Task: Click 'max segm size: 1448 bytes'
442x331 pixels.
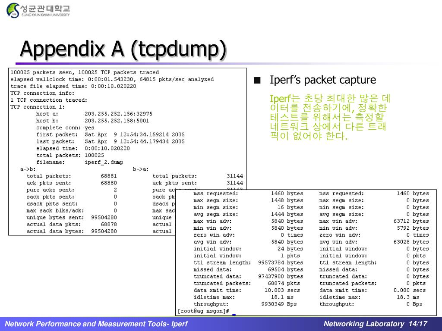Action: click(x=248, y=200)
